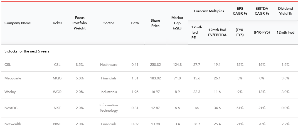Click the Dividend Yield % header
This screenshot has width=298, height=133.
click(x=285, y=11)
